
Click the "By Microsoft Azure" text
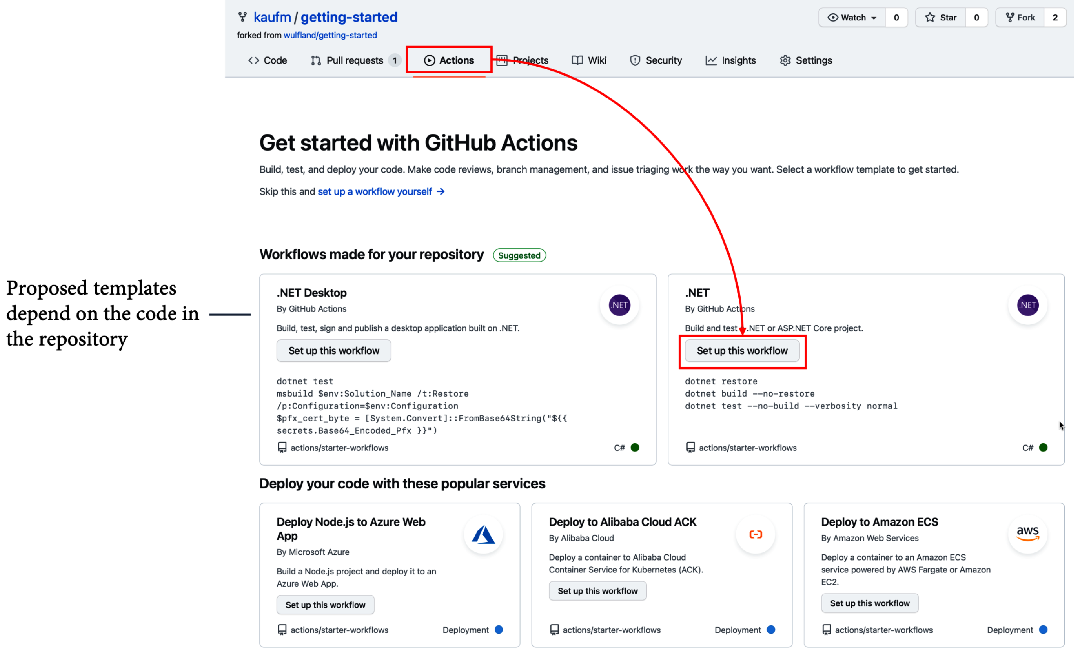(x=313, y=552)
